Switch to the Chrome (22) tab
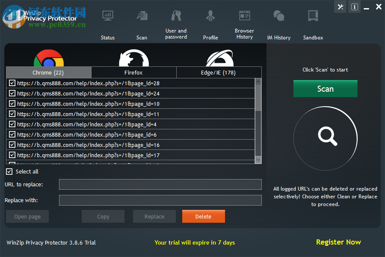Screen dimensions: 385x257 [48, 72]
